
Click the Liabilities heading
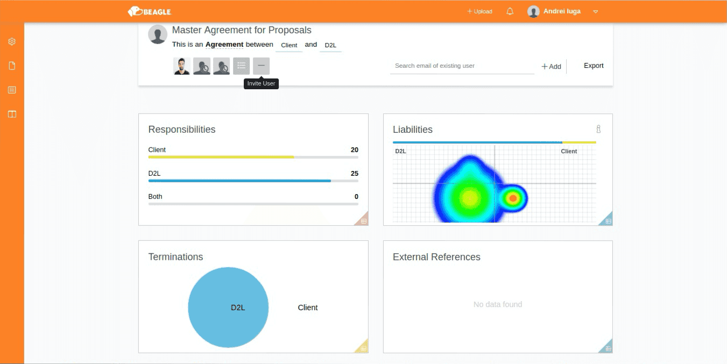[413, 130]
